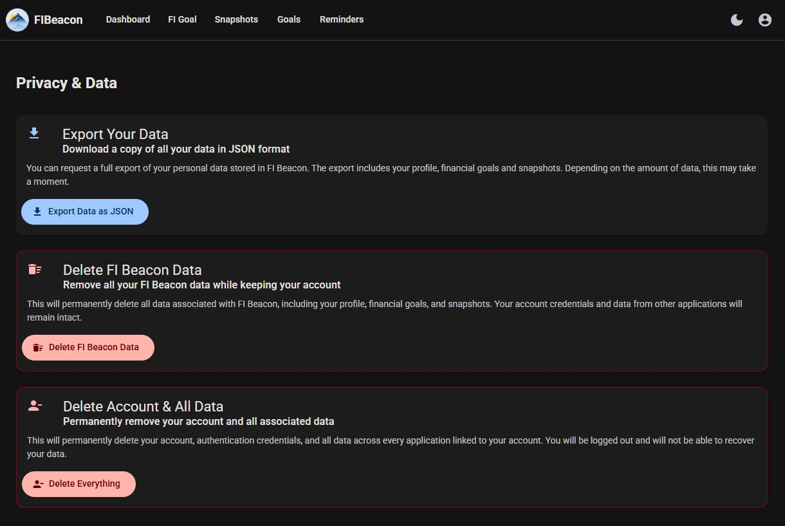Click the trash icon inside the Delete button
Screen dimensions: 785x526
tap(37, 347)
